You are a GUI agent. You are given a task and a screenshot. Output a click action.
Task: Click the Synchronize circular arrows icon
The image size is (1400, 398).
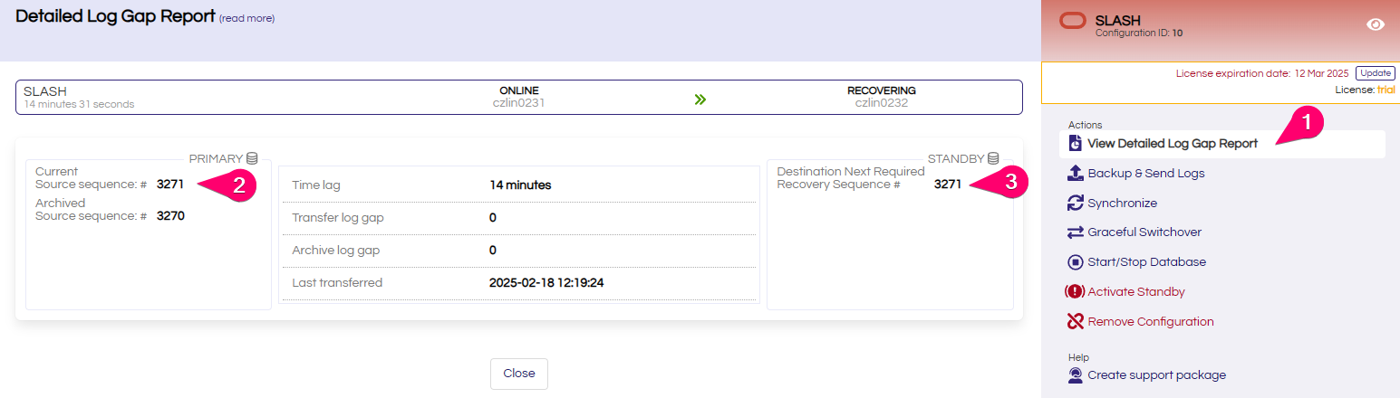(1076, 203)
